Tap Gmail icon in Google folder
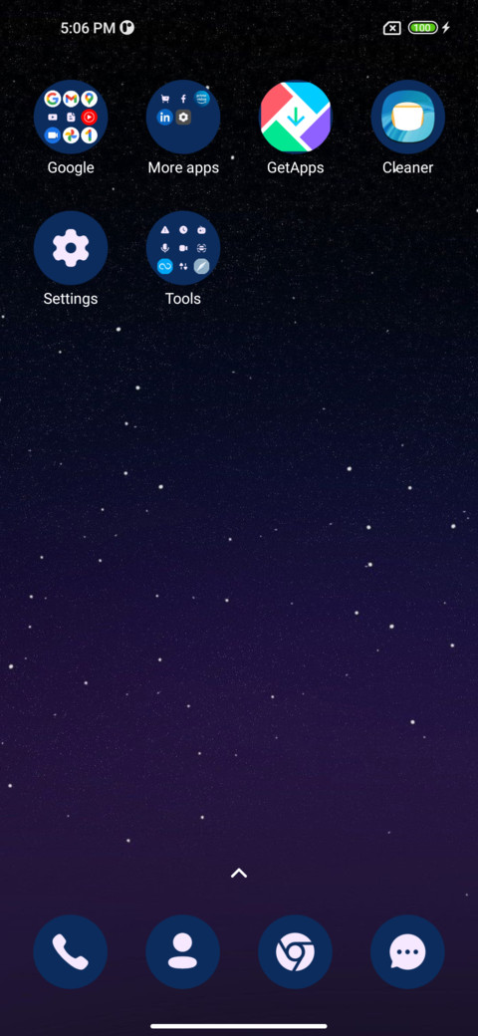This screenshot has height=1036, width=478. tap(71, 99)
